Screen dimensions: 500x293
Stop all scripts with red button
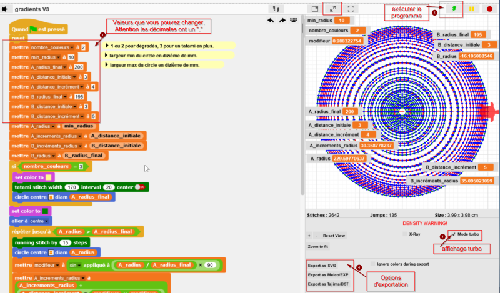(x=489, y=9)
